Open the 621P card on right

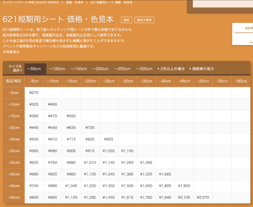click(x=242, y=34)
